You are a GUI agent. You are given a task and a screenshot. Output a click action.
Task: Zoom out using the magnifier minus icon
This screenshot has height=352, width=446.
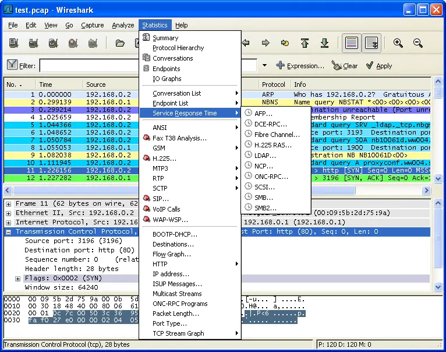tap(418, 43)
